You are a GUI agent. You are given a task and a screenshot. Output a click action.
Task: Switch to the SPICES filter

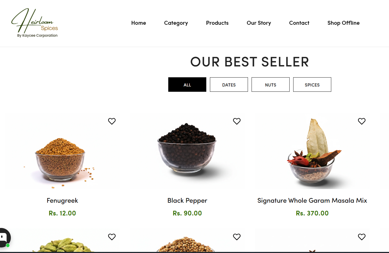(x=312, y=85)
